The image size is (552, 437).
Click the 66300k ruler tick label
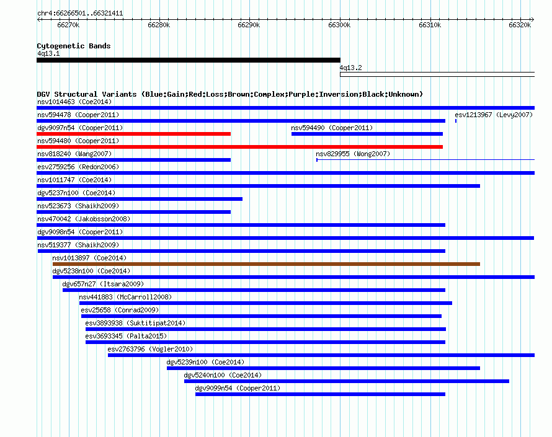[339, 25]
